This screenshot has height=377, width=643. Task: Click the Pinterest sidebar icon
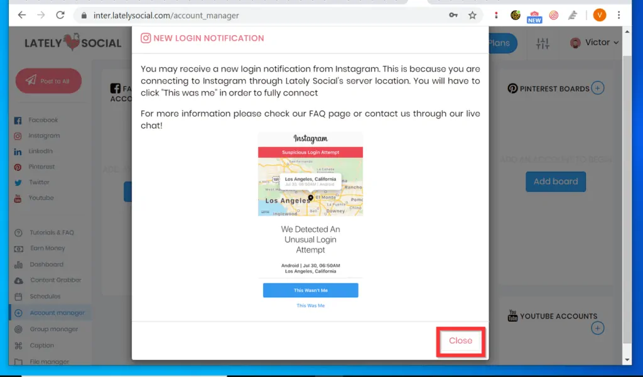(18, 167)
